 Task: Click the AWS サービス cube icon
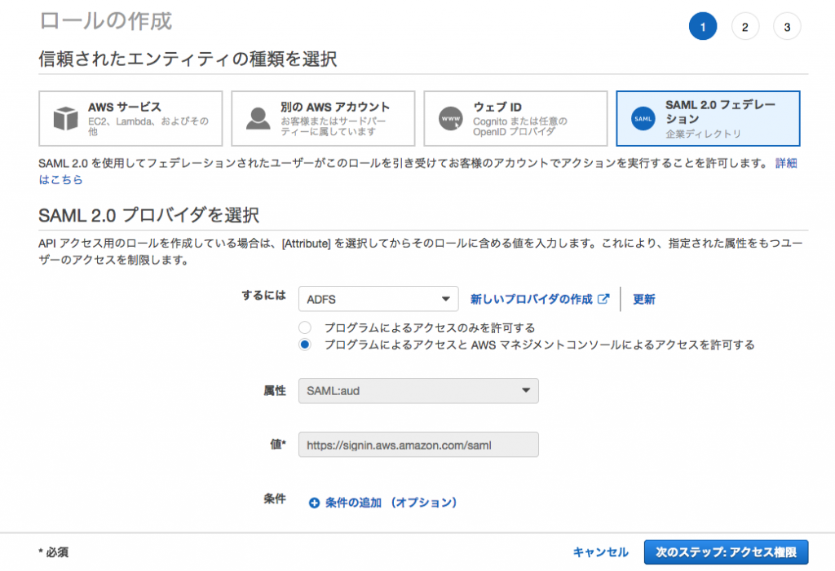(66, 118)
